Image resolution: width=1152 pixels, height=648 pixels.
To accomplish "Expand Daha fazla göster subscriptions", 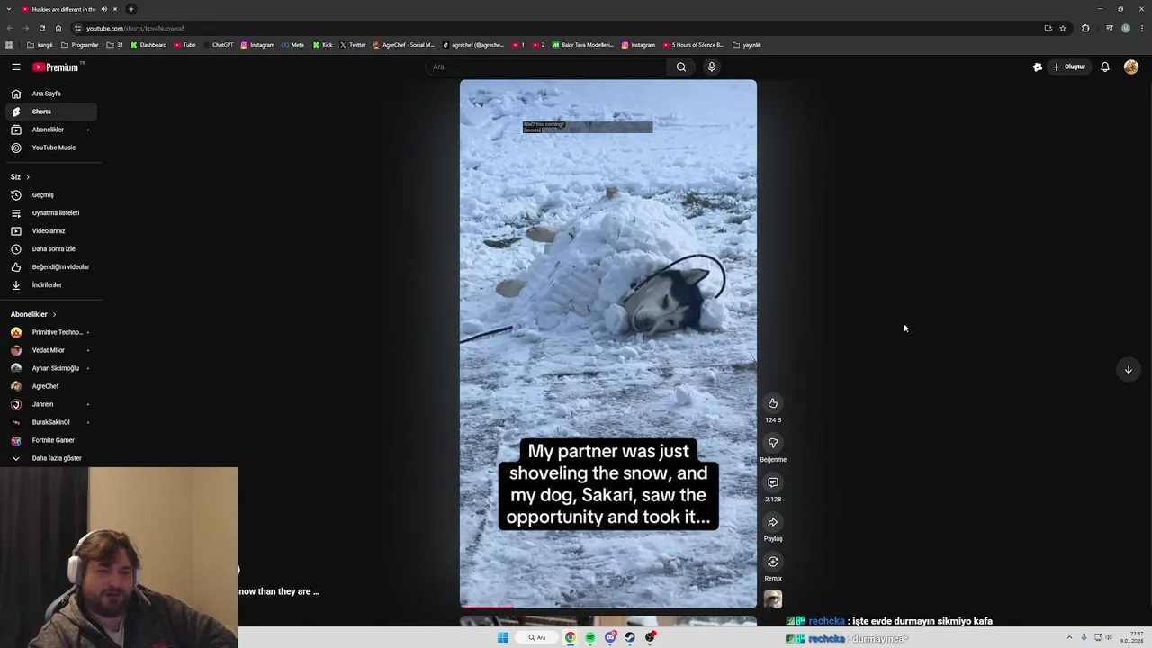I will click(x=50, y=458).
